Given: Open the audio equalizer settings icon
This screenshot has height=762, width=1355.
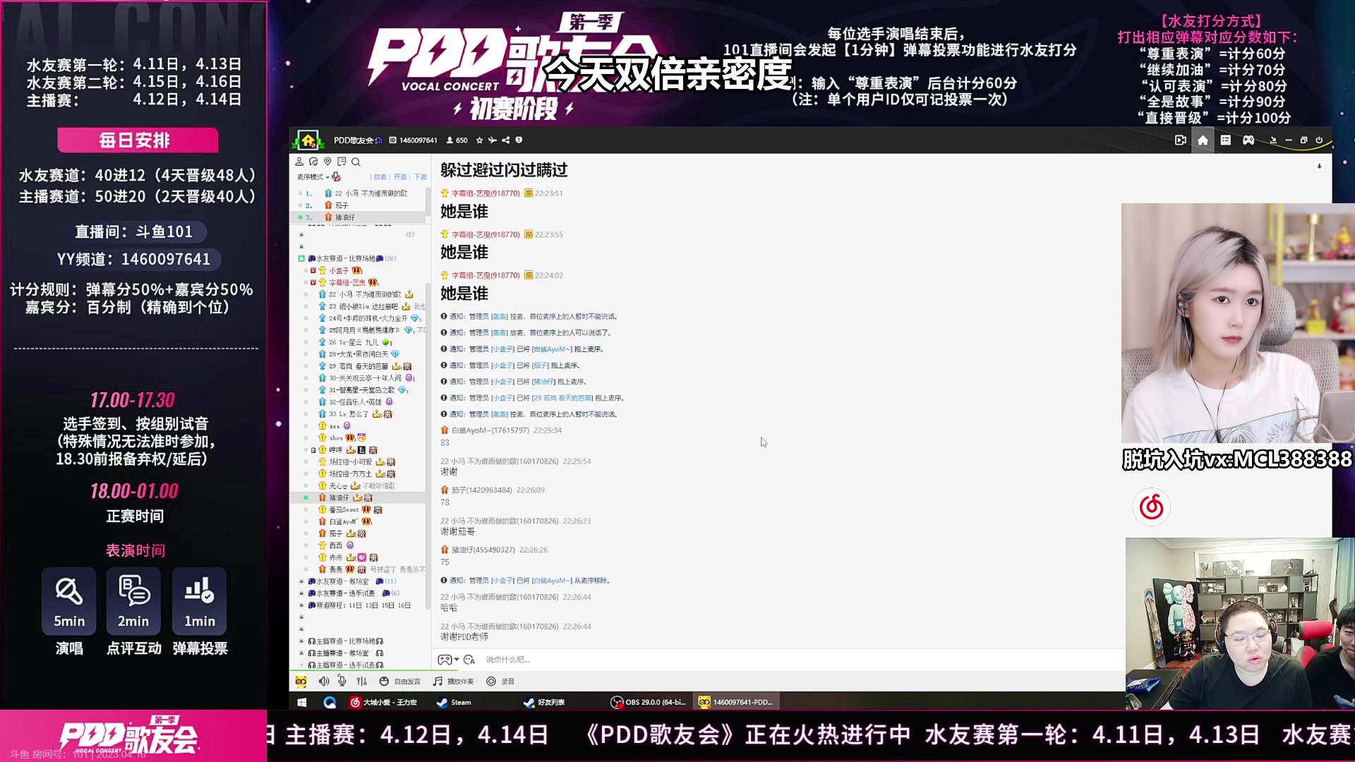Looking at the screenshot, I should click(361, 682).
